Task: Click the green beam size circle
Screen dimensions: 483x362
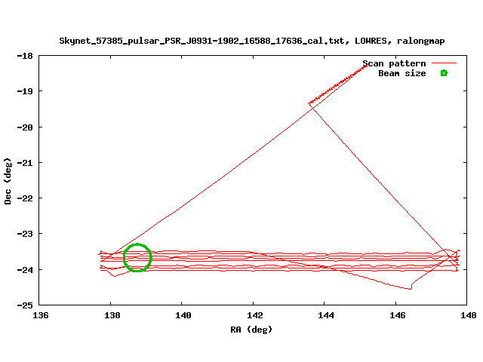Action: [137, 258]
